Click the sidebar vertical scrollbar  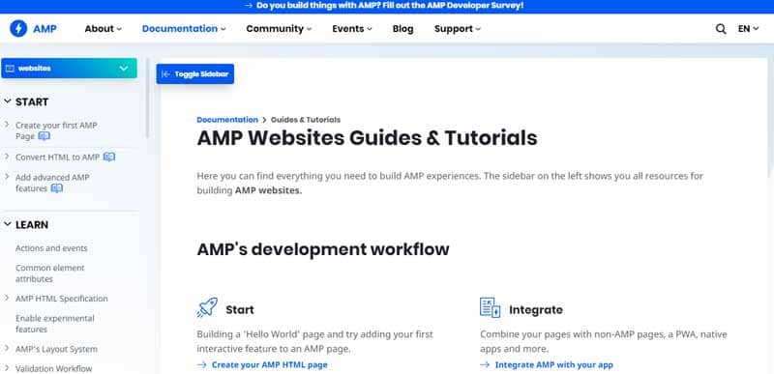[147, 99]
